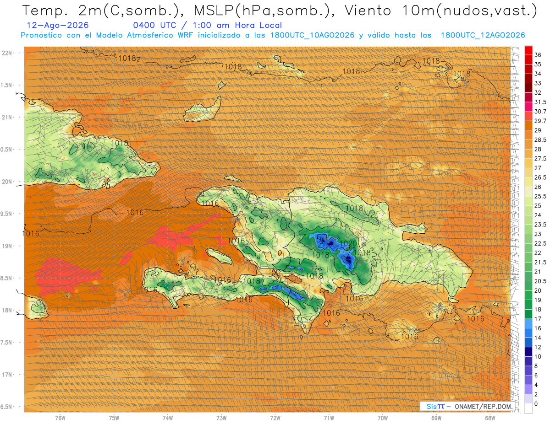
Task: Select the "19N" latitude axis label
Action: [x=7, y=246]
